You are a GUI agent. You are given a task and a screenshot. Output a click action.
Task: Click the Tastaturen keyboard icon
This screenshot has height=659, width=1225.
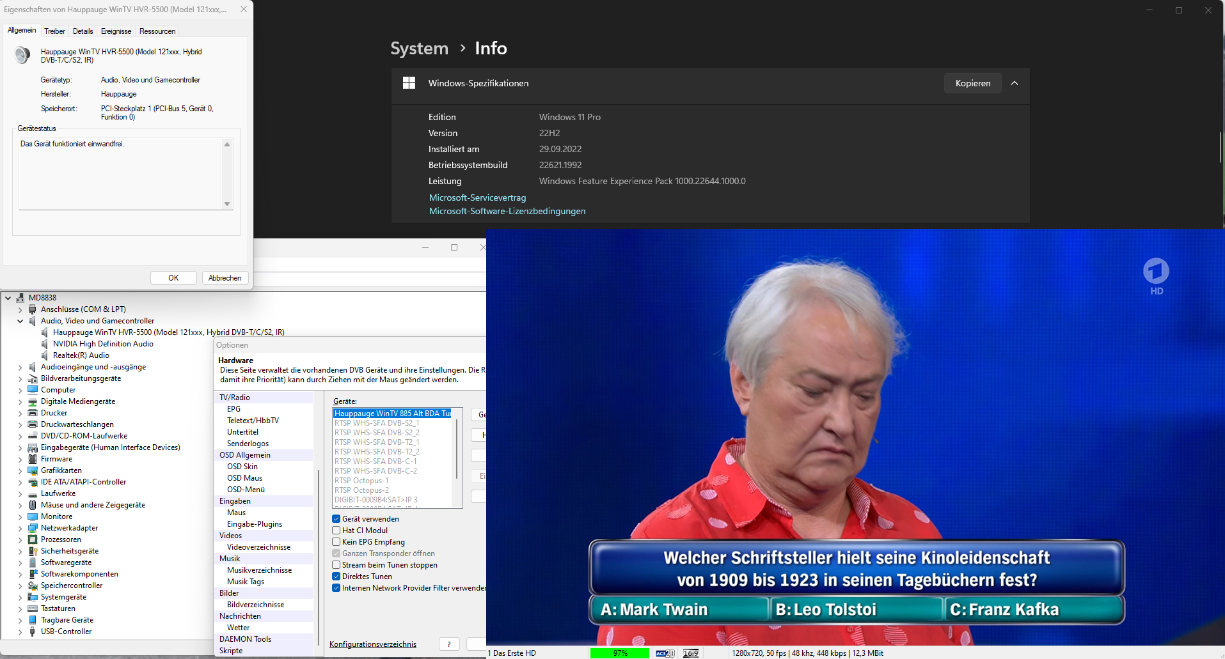[33, 609]
